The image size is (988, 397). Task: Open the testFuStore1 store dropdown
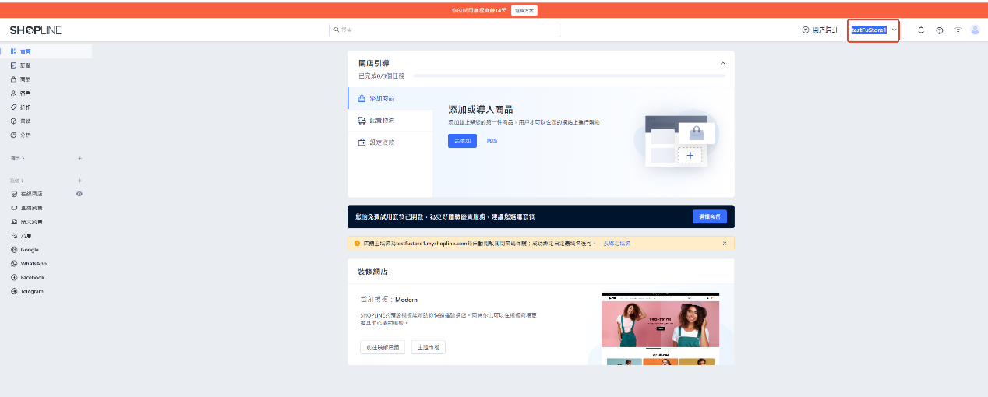873,30
